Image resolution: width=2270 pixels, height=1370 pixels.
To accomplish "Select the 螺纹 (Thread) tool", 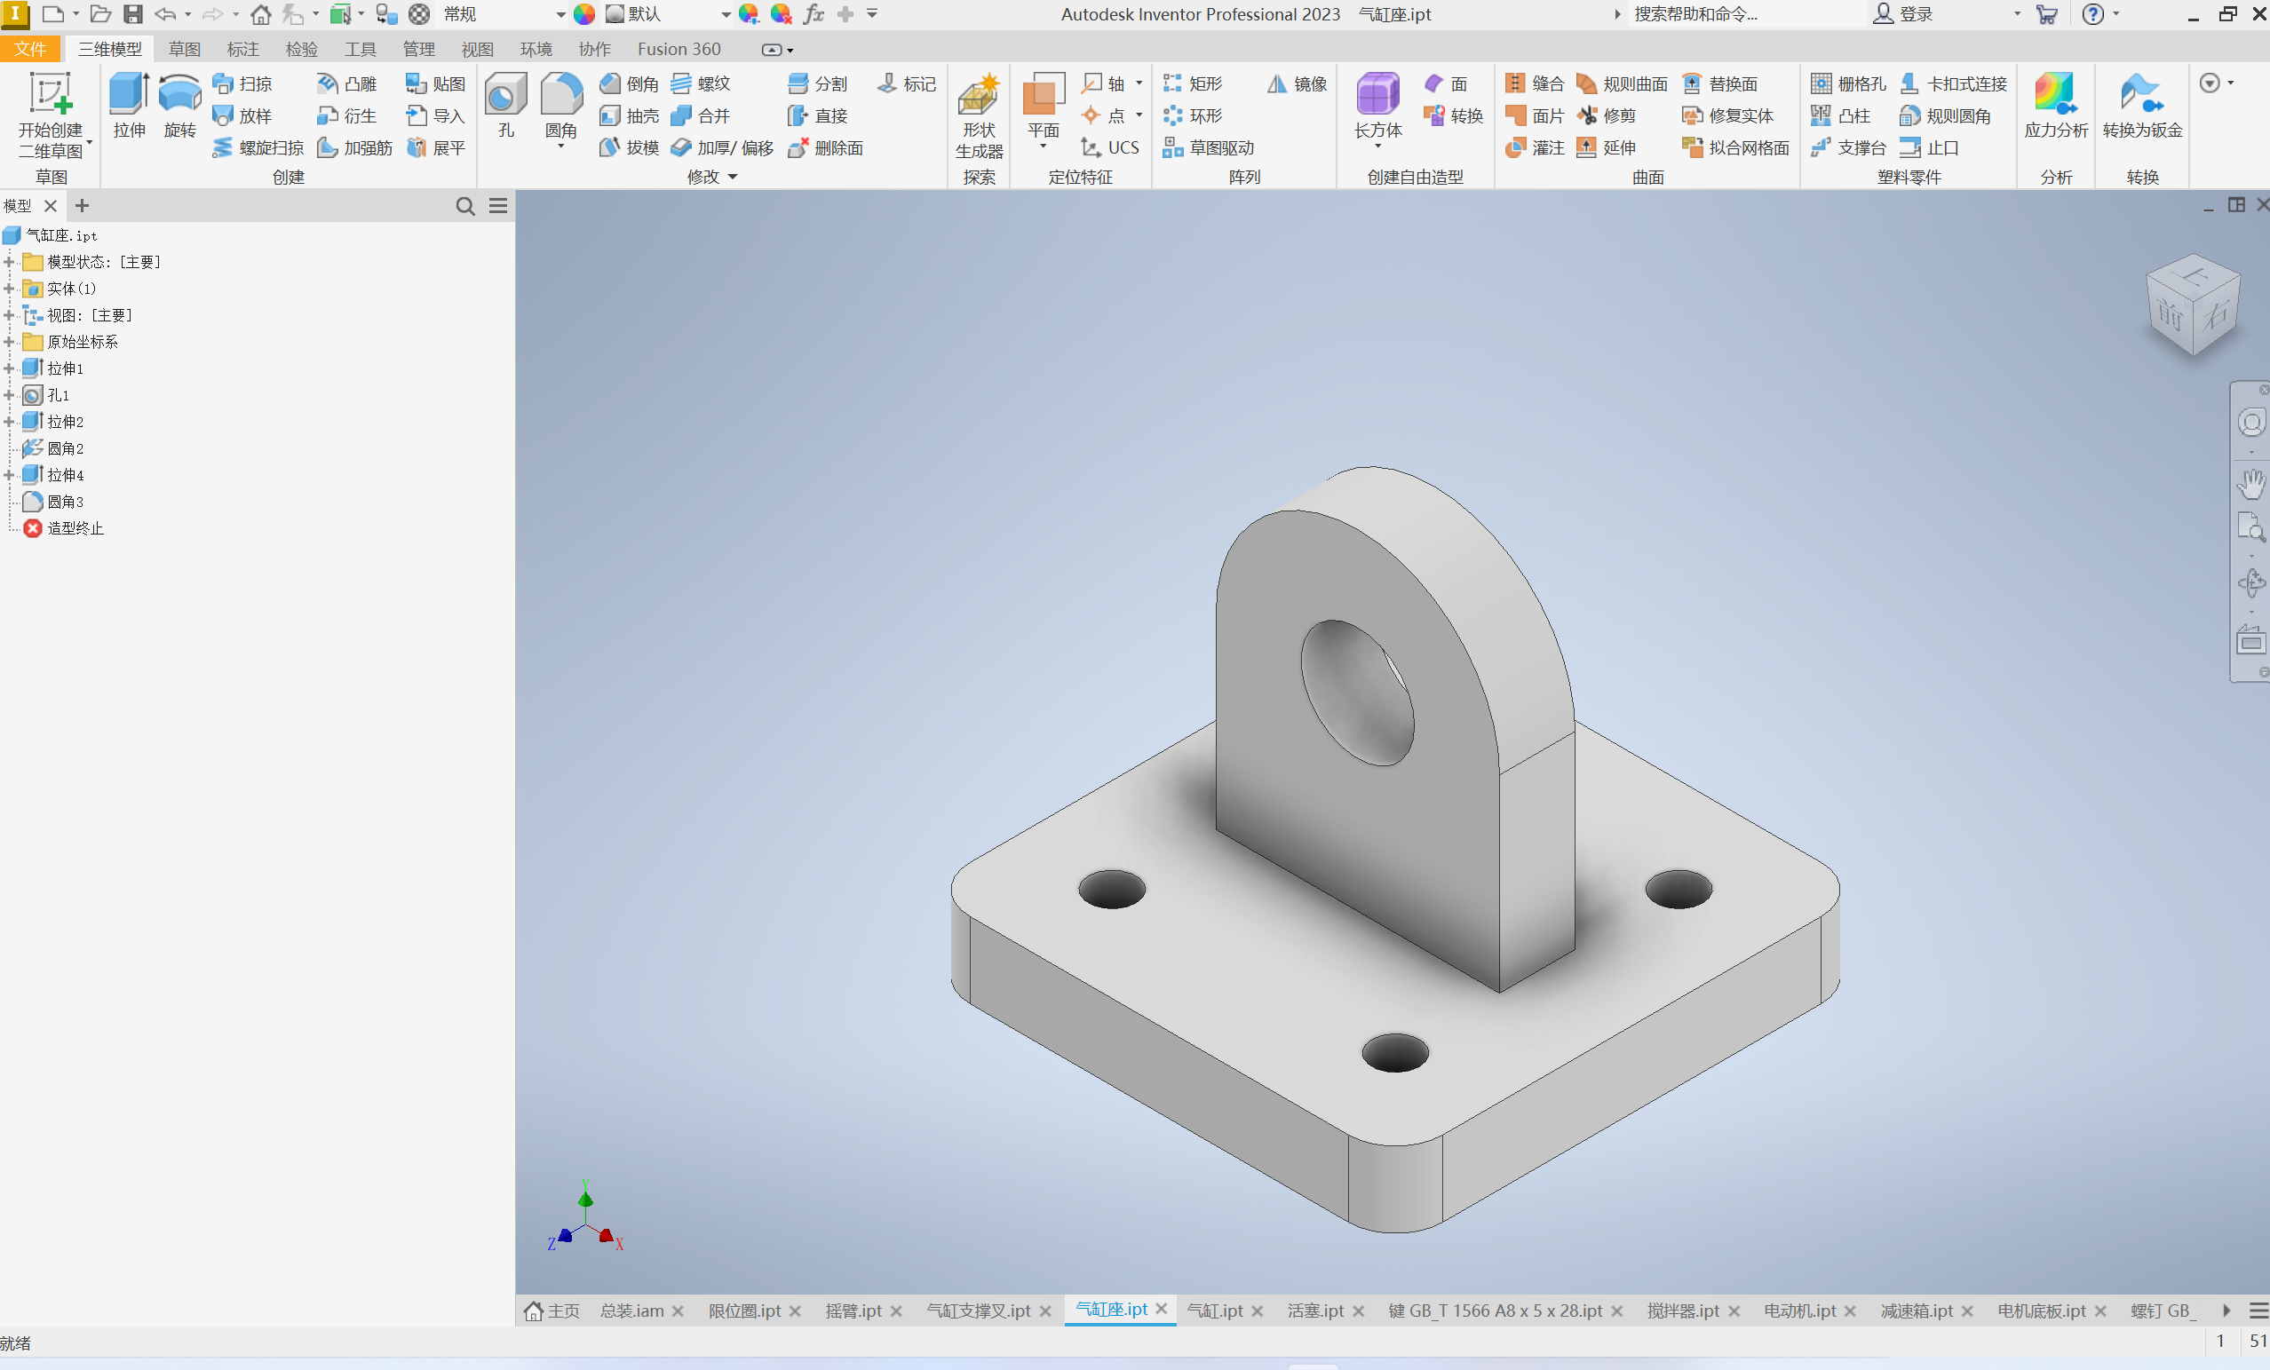I will point(702,83).
